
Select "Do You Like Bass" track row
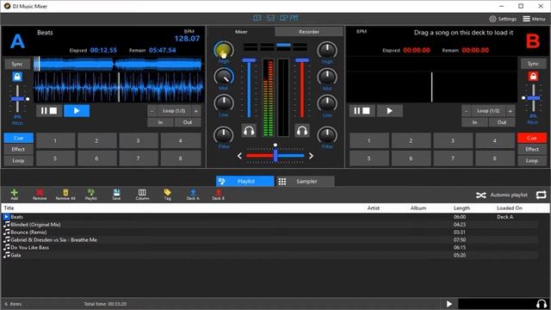pos(269,248)
